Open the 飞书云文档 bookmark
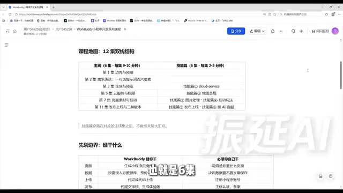 [222, 20]
